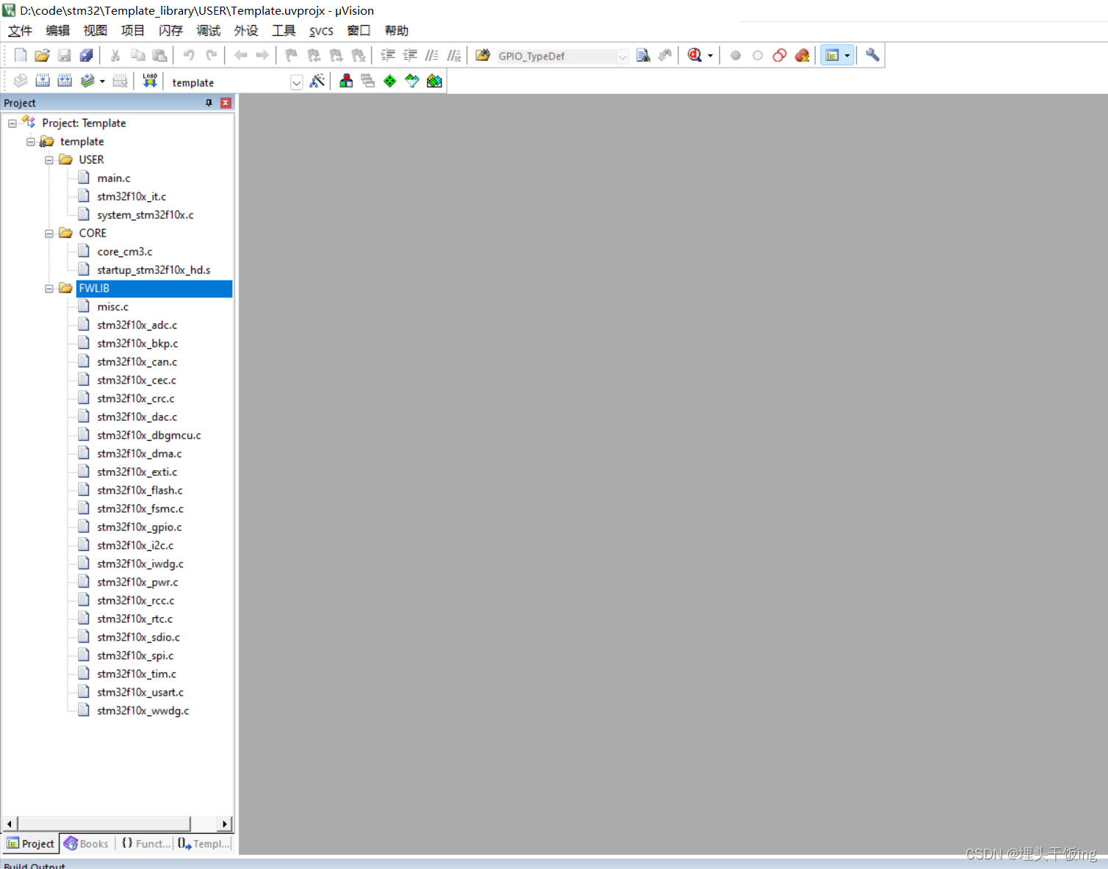This screenshot has width=1108, height=869.
Task: Open the 视图 menu
Action: tap(95, 30)
